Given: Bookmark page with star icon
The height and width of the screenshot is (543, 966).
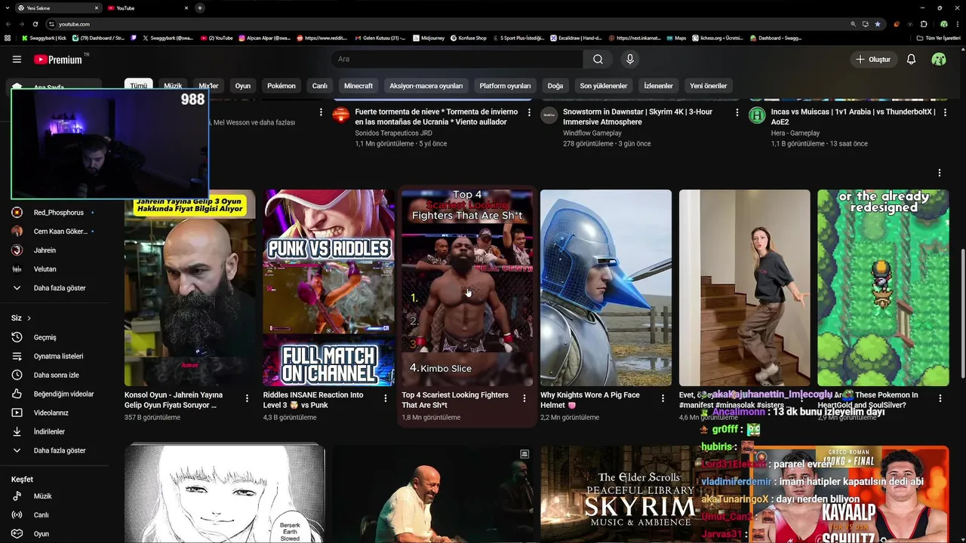Looking at the screenshot, I should [878, 24].
